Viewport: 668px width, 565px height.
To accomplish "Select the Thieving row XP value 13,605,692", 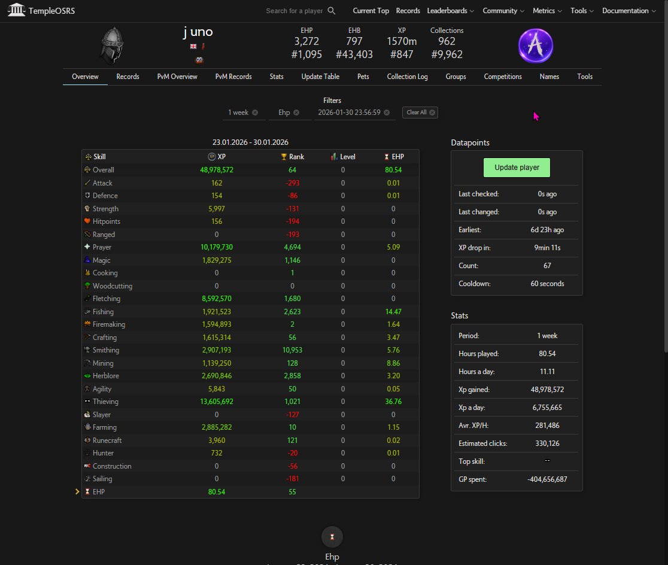I will tap(217, 402).
